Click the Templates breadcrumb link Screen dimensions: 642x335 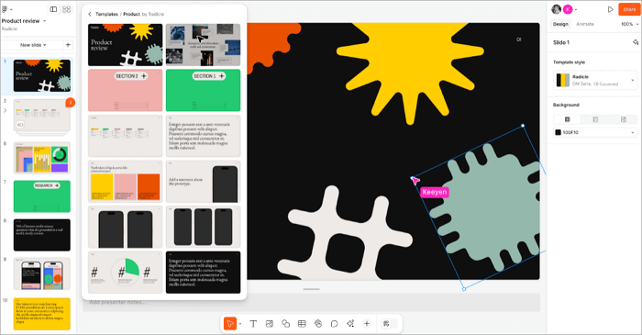pyautogui.click(x=106, y=14)
